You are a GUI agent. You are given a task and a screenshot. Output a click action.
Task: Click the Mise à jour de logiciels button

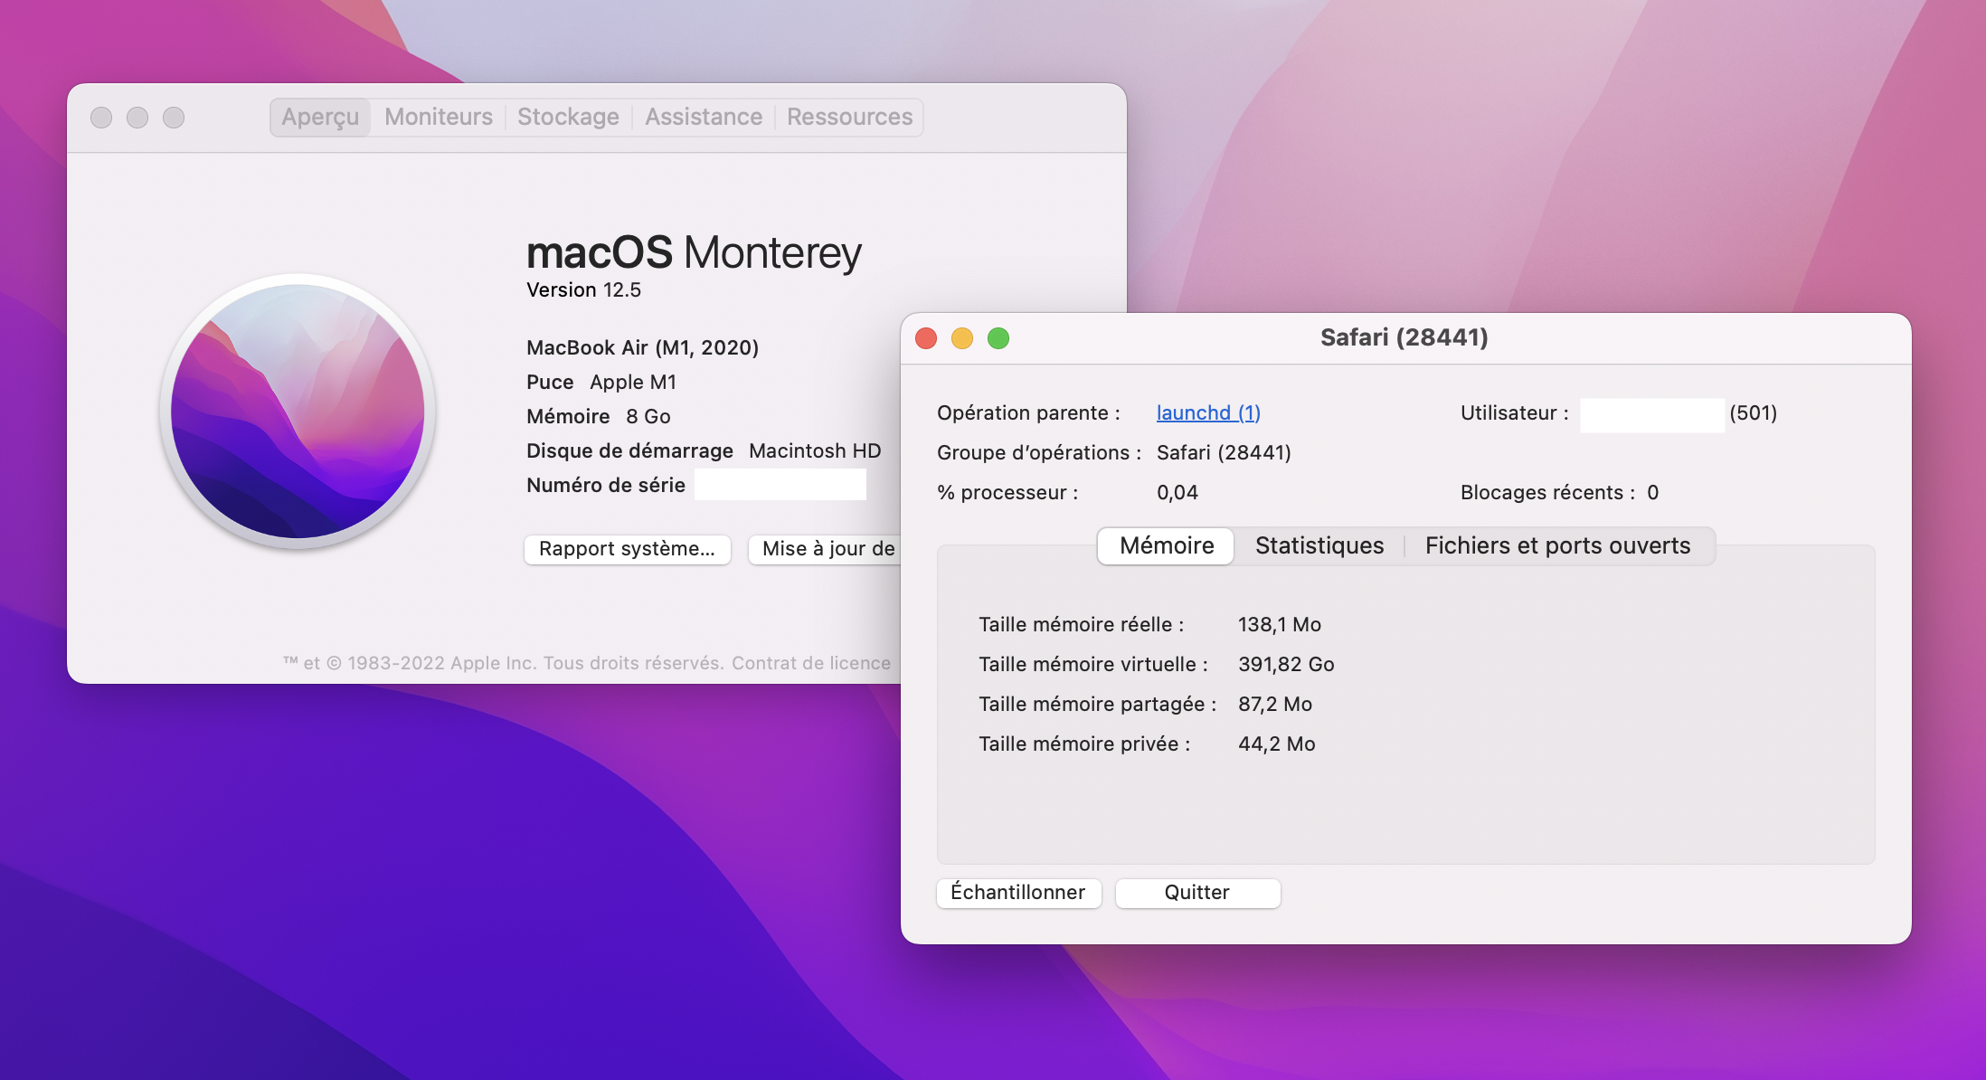click(827, 549)
